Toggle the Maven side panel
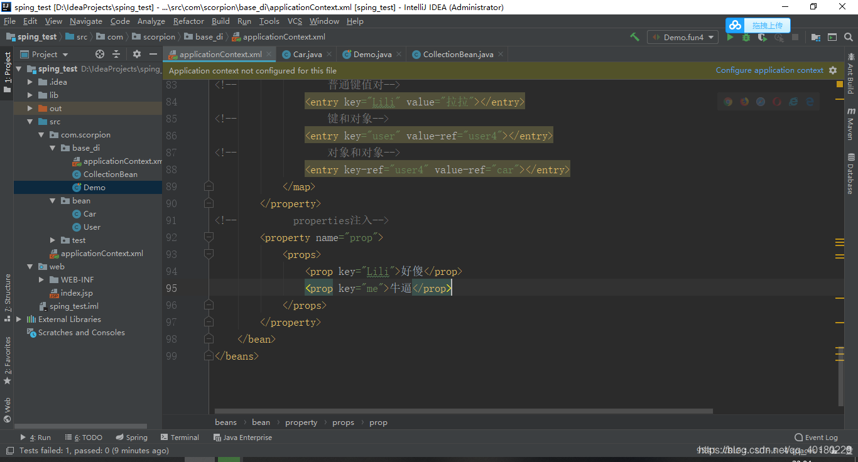Screen dimensions: 858x462 click(851, 123)
